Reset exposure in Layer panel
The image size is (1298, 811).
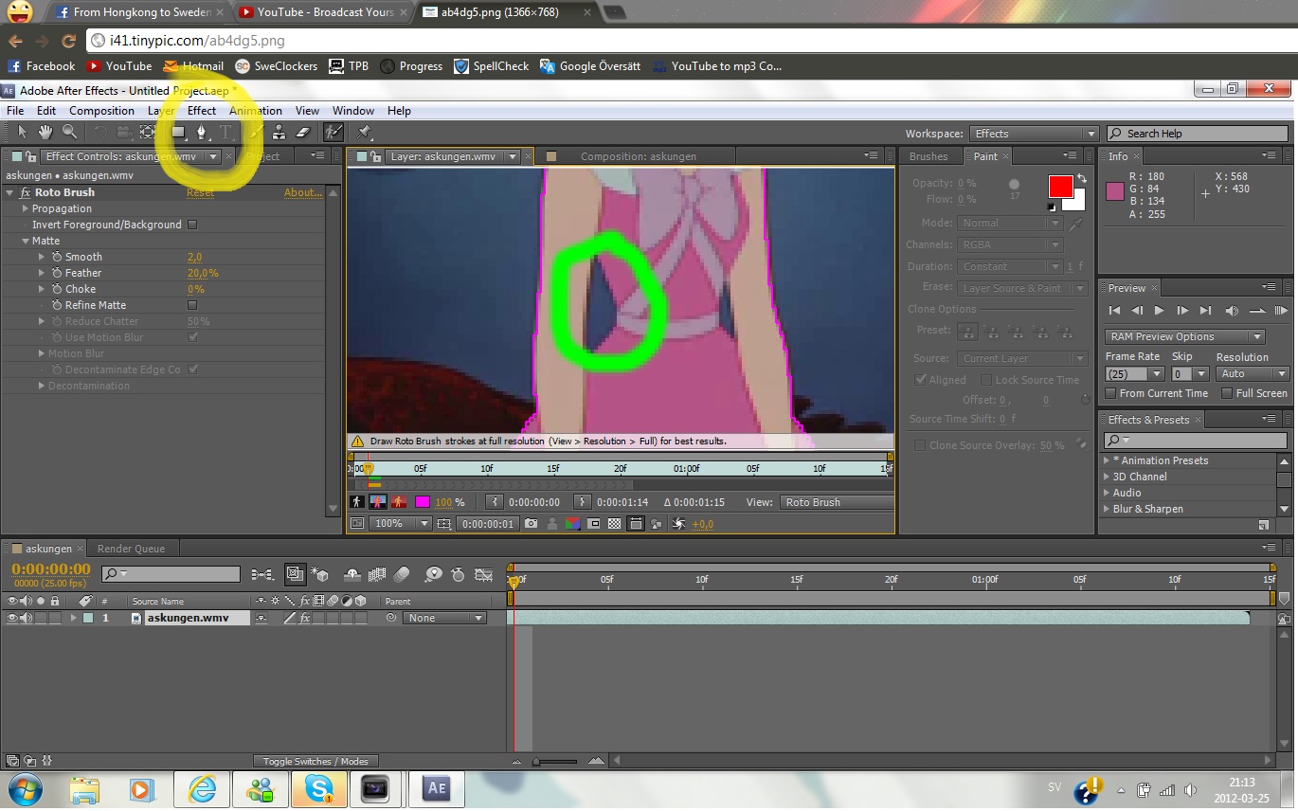tap(678, 523)
